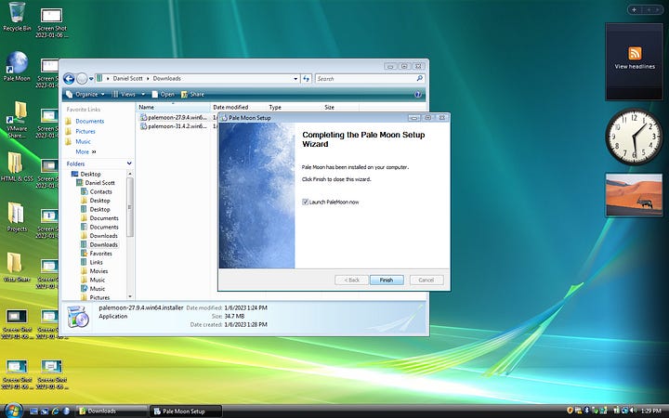Screen dimensions: 669x418
Task: Click the Back arrow in Explorer
Action: tap(69, 78)
